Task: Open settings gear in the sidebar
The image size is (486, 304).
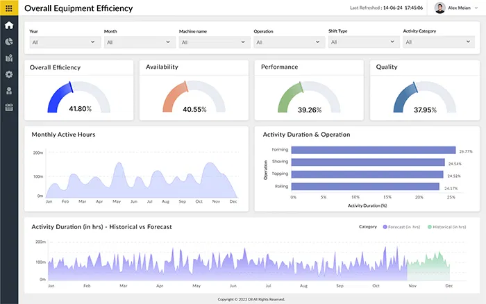Action: point(9,74)
